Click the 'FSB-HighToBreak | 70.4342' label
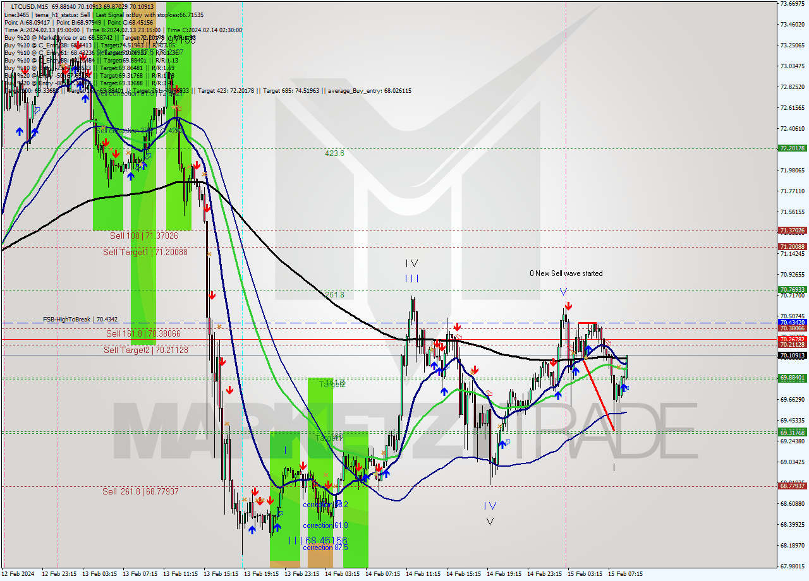 (80, 320)
